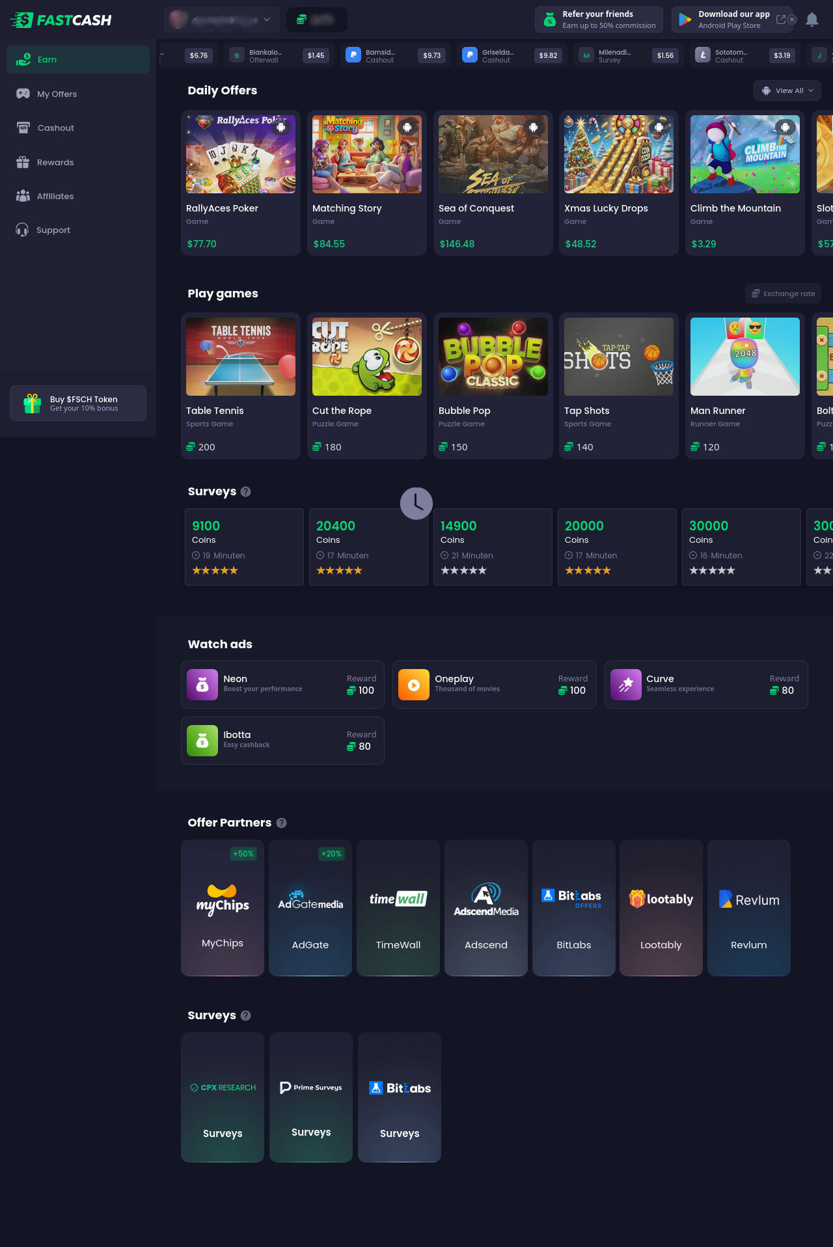Open Support in sidebar
833x1247 pixels.
coord(78,230)
